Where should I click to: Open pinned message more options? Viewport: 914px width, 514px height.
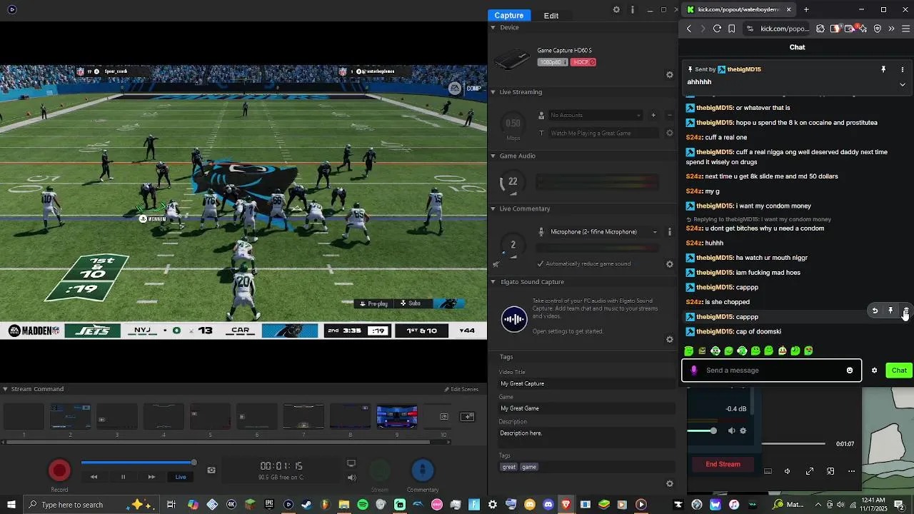coord(903,69)
